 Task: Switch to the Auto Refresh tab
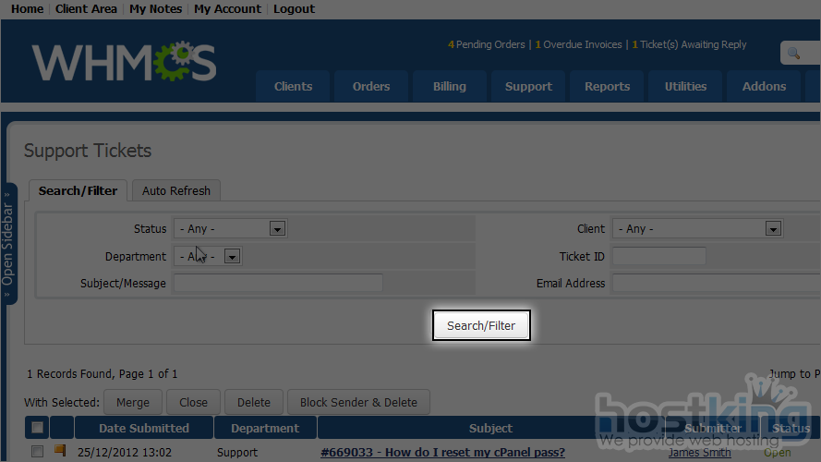[x=175, y=190]
